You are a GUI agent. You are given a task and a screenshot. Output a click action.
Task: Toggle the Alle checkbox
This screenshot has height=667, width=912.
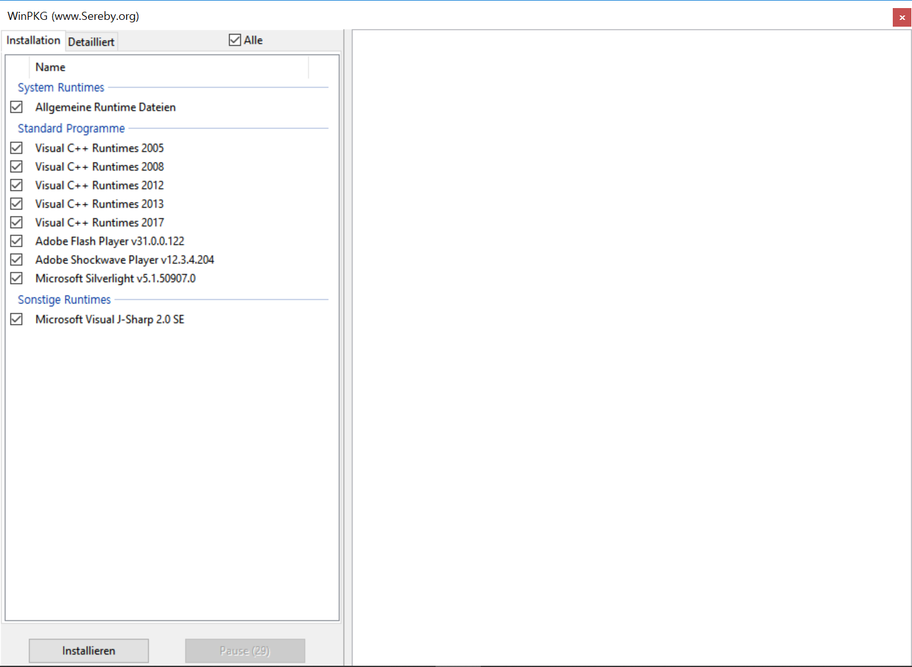235,40
